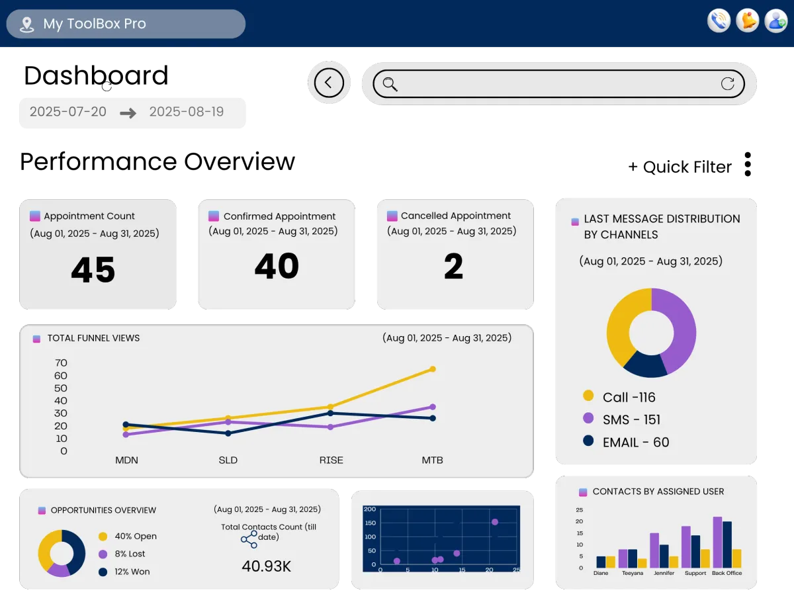Click the phone call icon in header

point(719,21)
